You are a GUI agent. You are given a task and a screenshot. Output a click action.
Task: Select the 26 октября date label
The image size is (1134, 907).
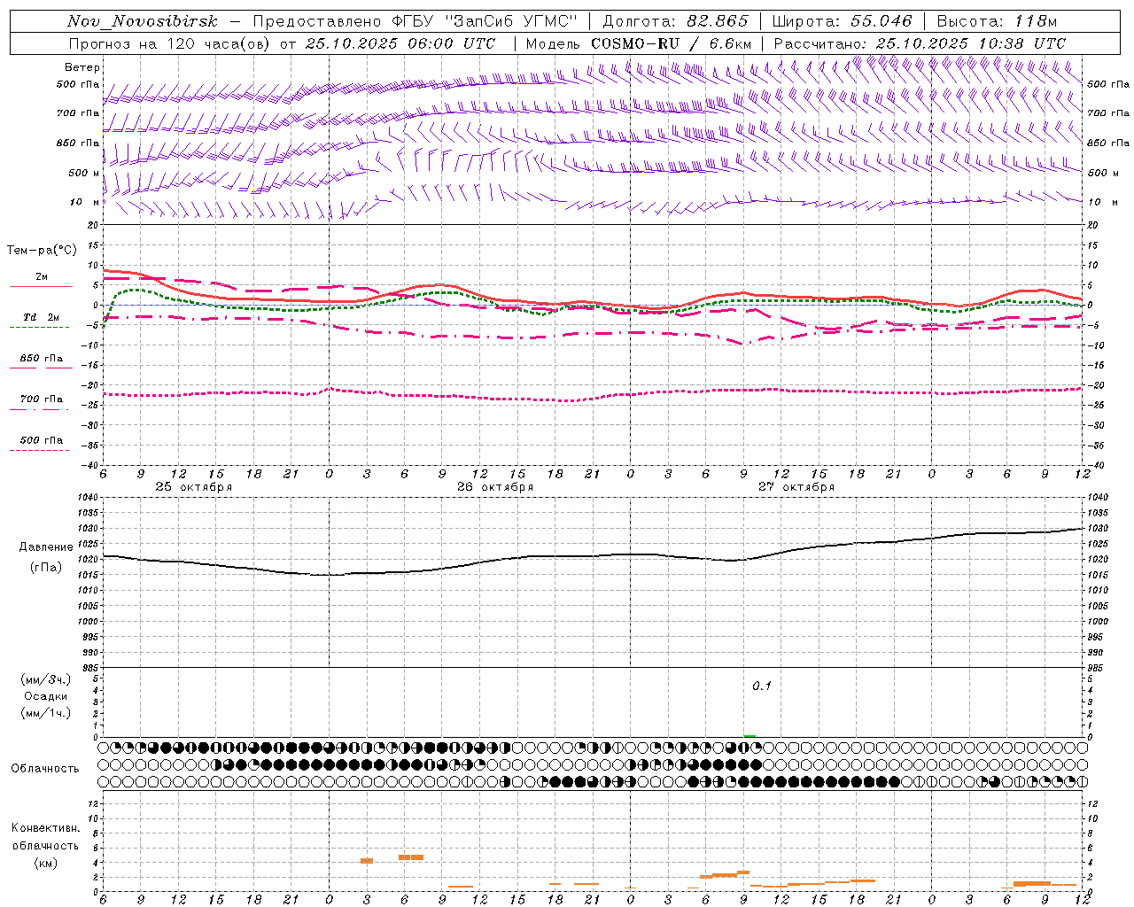point(495,487)
